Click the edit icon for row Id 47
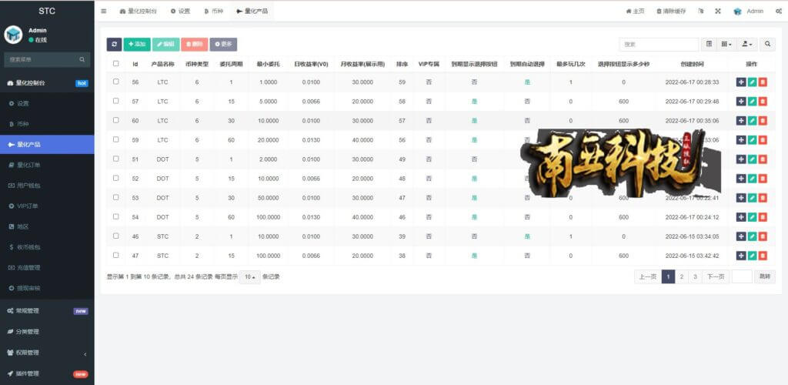This screenshot has width=788, height=385. point(752,256)
